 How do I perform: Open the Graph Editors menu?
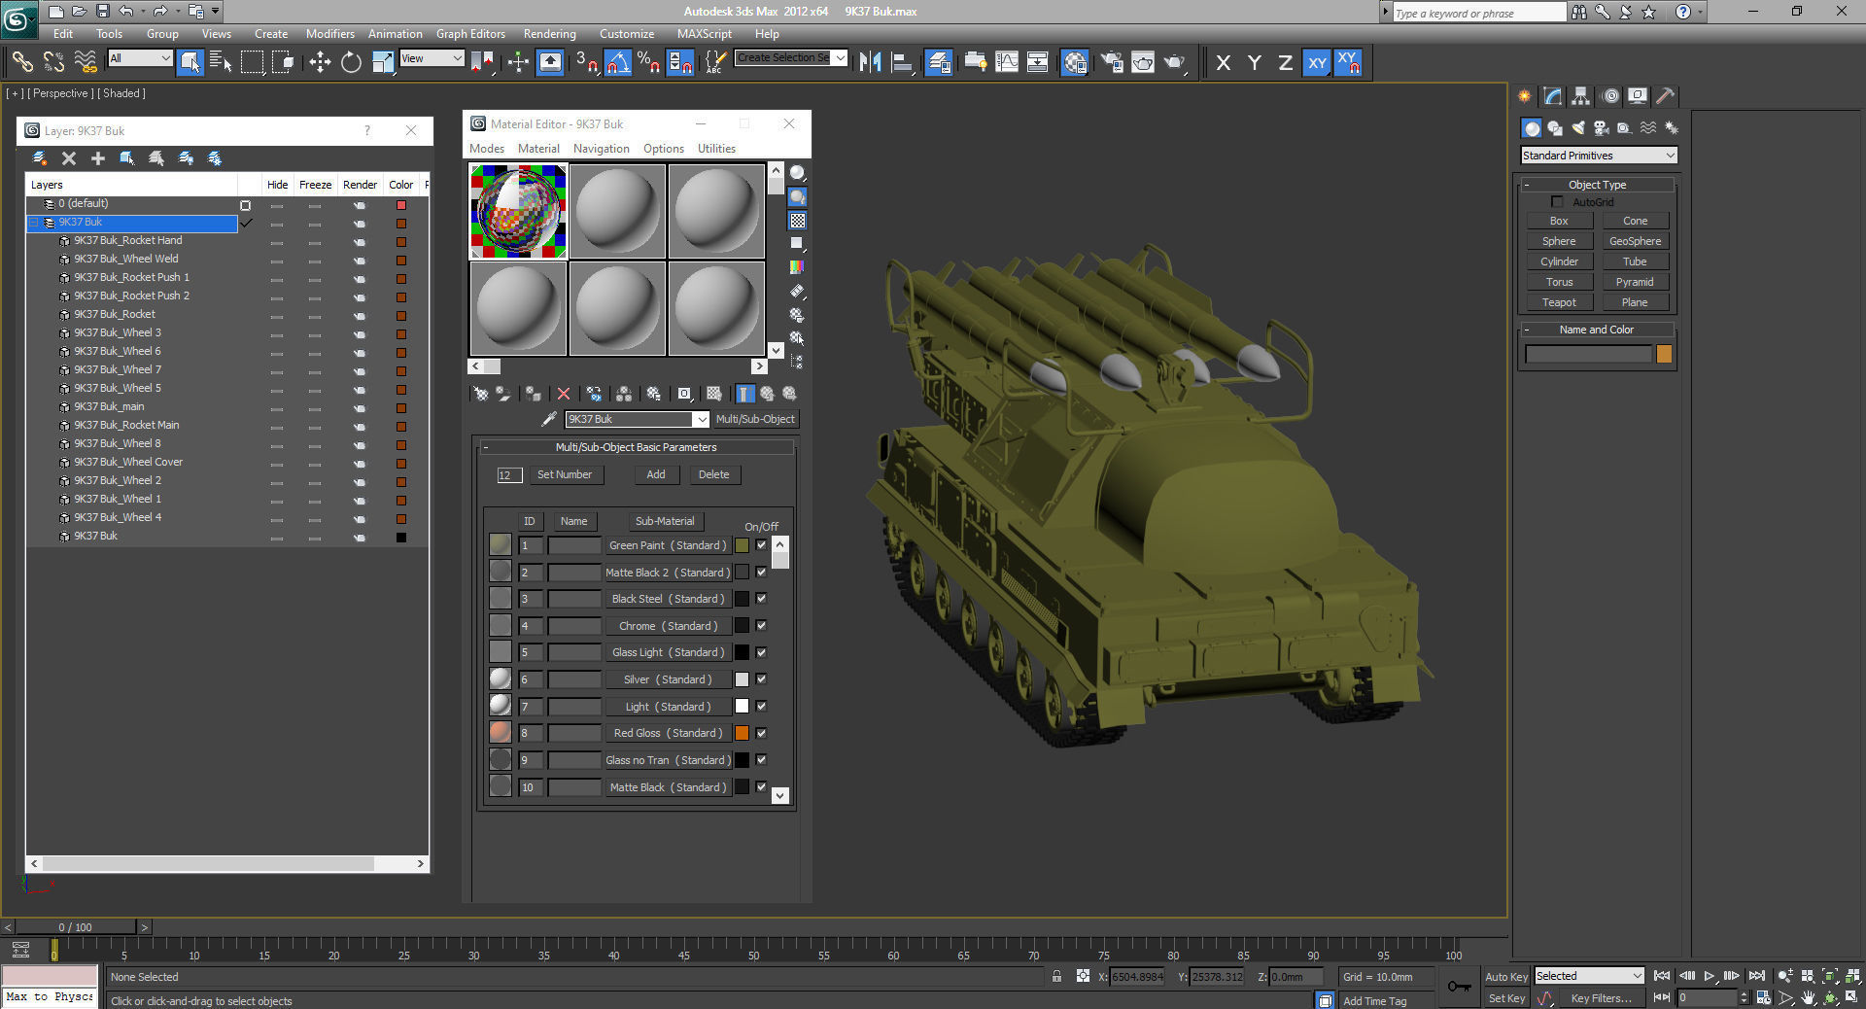coord(470,33)
